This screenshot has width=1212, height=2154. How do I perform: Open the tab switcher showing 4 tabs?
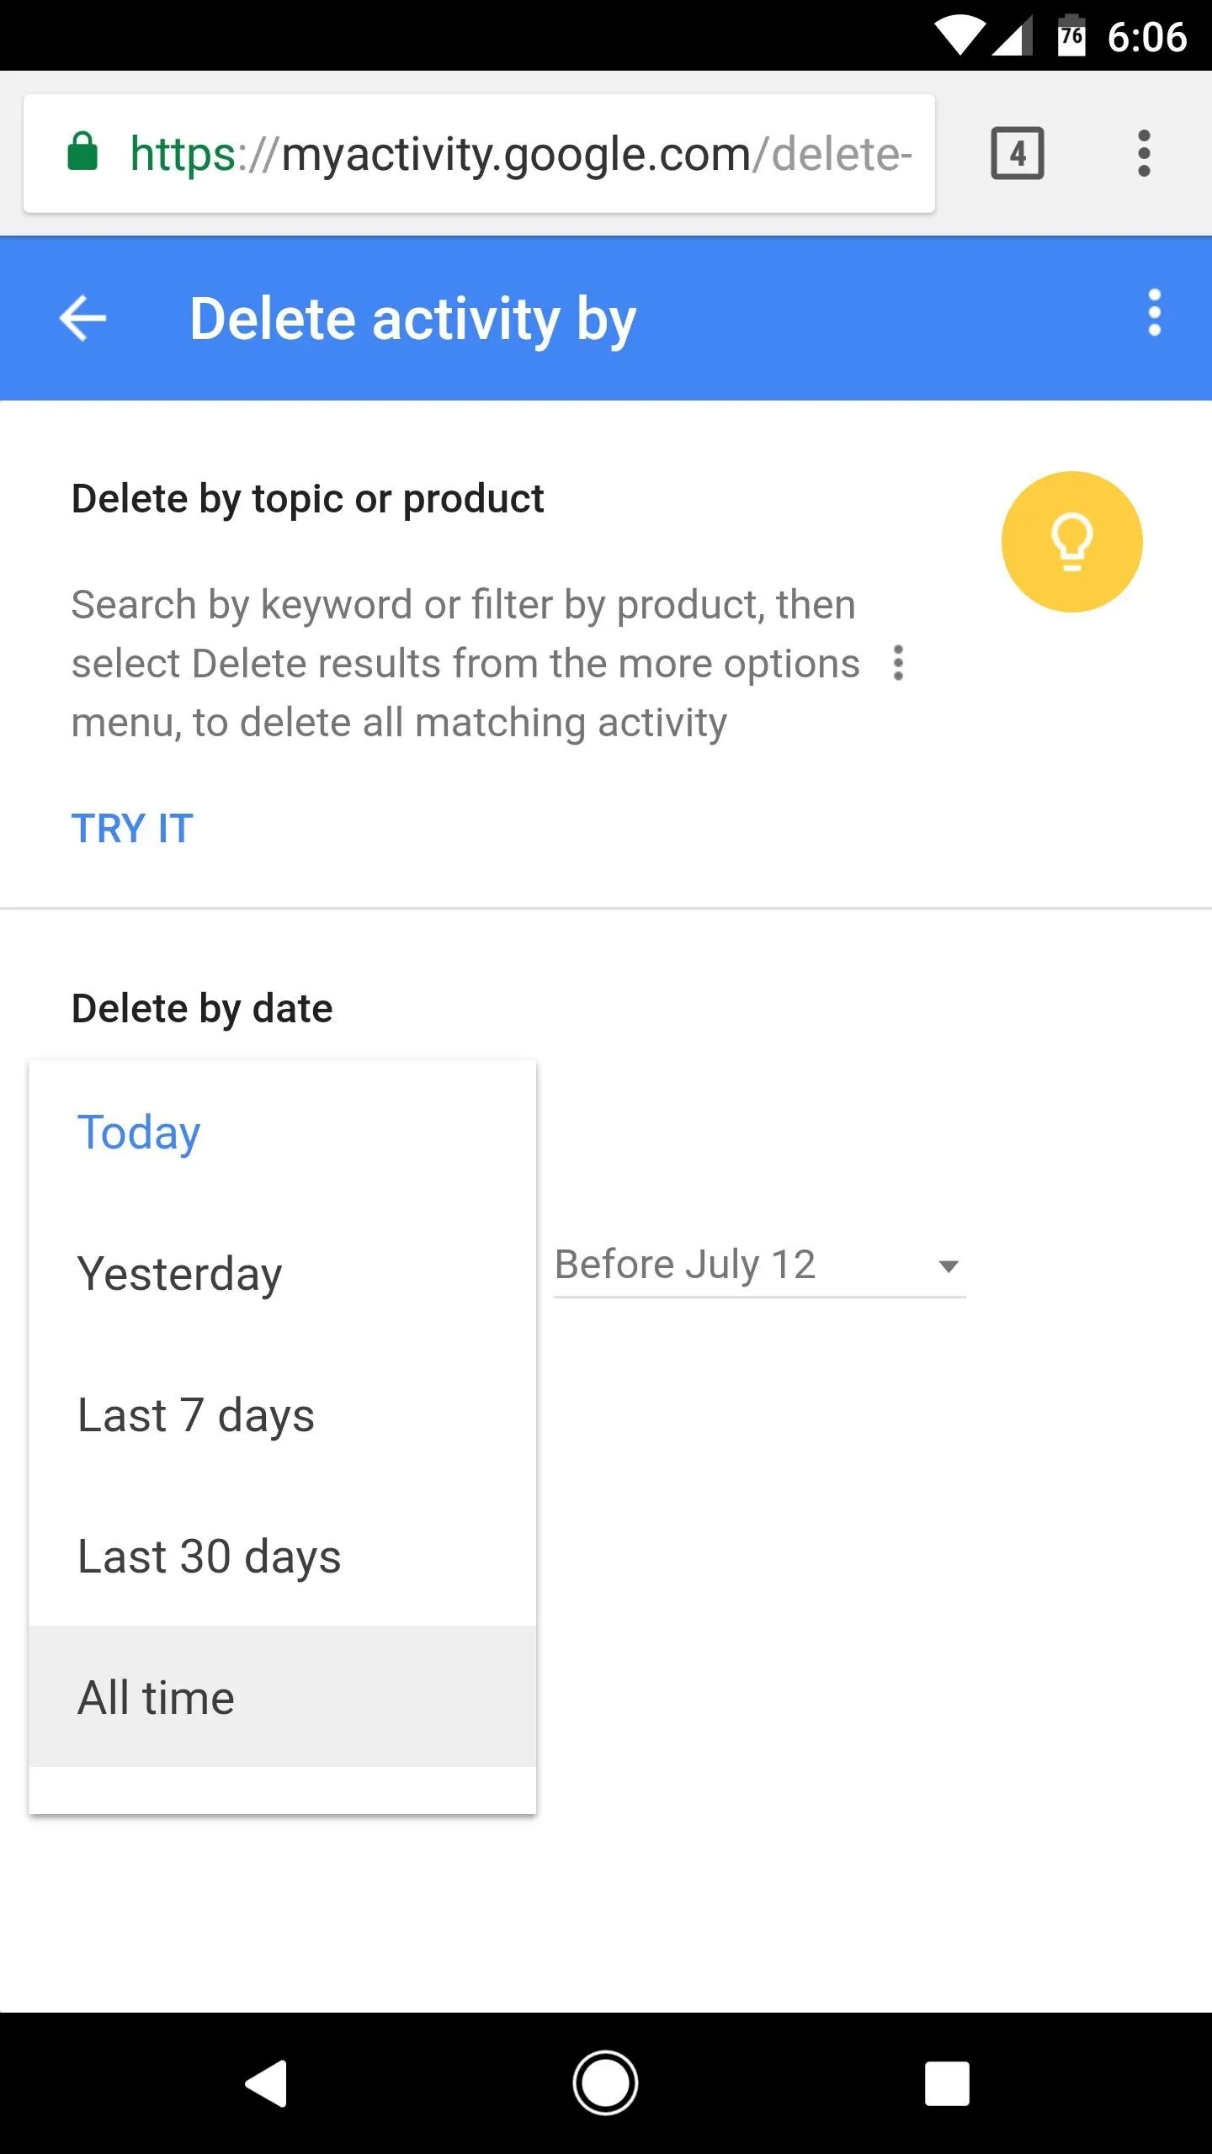coord(1017,153)
